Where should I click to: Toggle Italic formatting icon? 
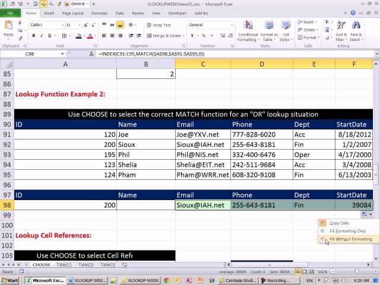tap(42, 36)
